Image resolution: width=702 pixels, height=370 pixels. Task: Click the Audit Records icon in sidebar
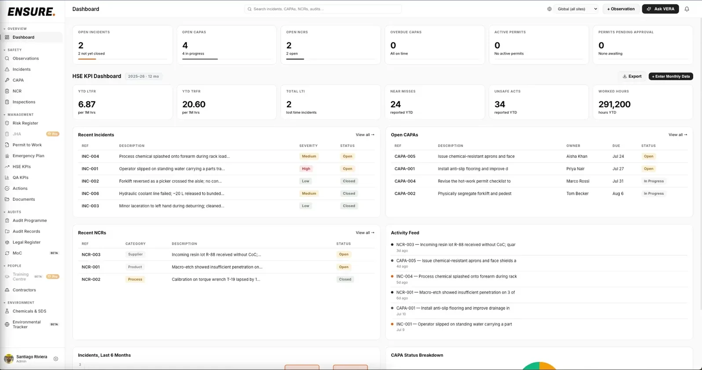(7, 231)
